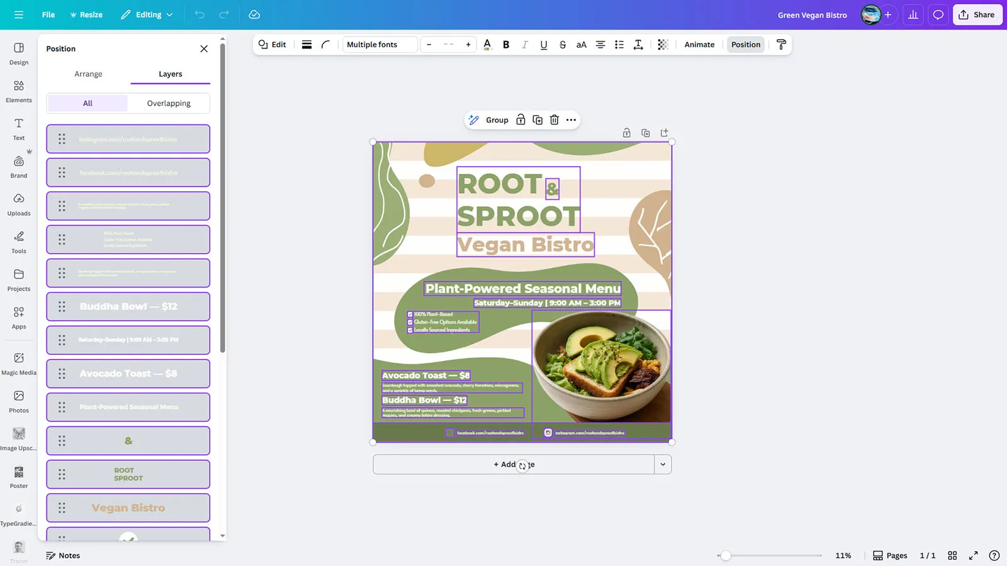The width and height of the screenshot is (1007, 566).
Task: Select the Overlapping layers filter
Action: click(x=169, y=103)
